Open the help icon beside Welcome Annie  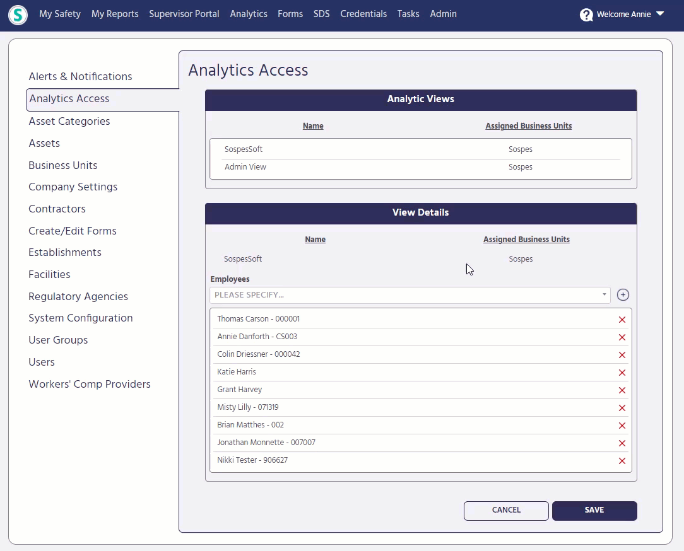[586, 14]
